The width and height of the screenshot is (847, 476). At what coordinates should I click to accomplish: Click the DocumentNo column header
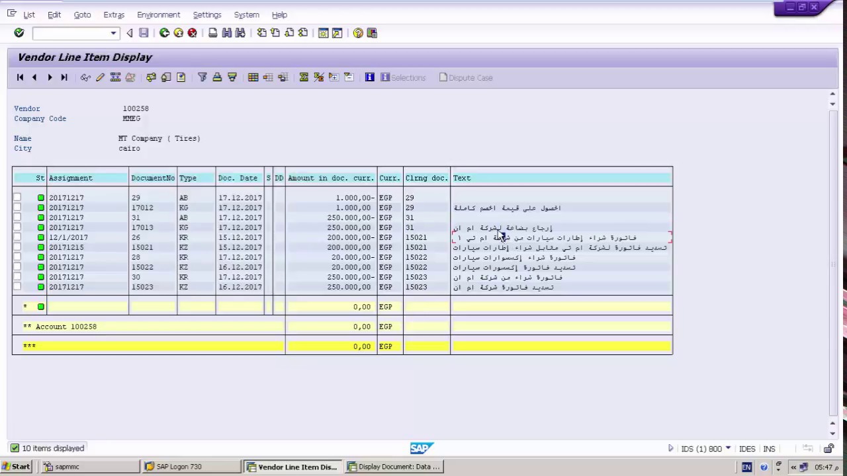pyautogui.click(x=153, y=178)
